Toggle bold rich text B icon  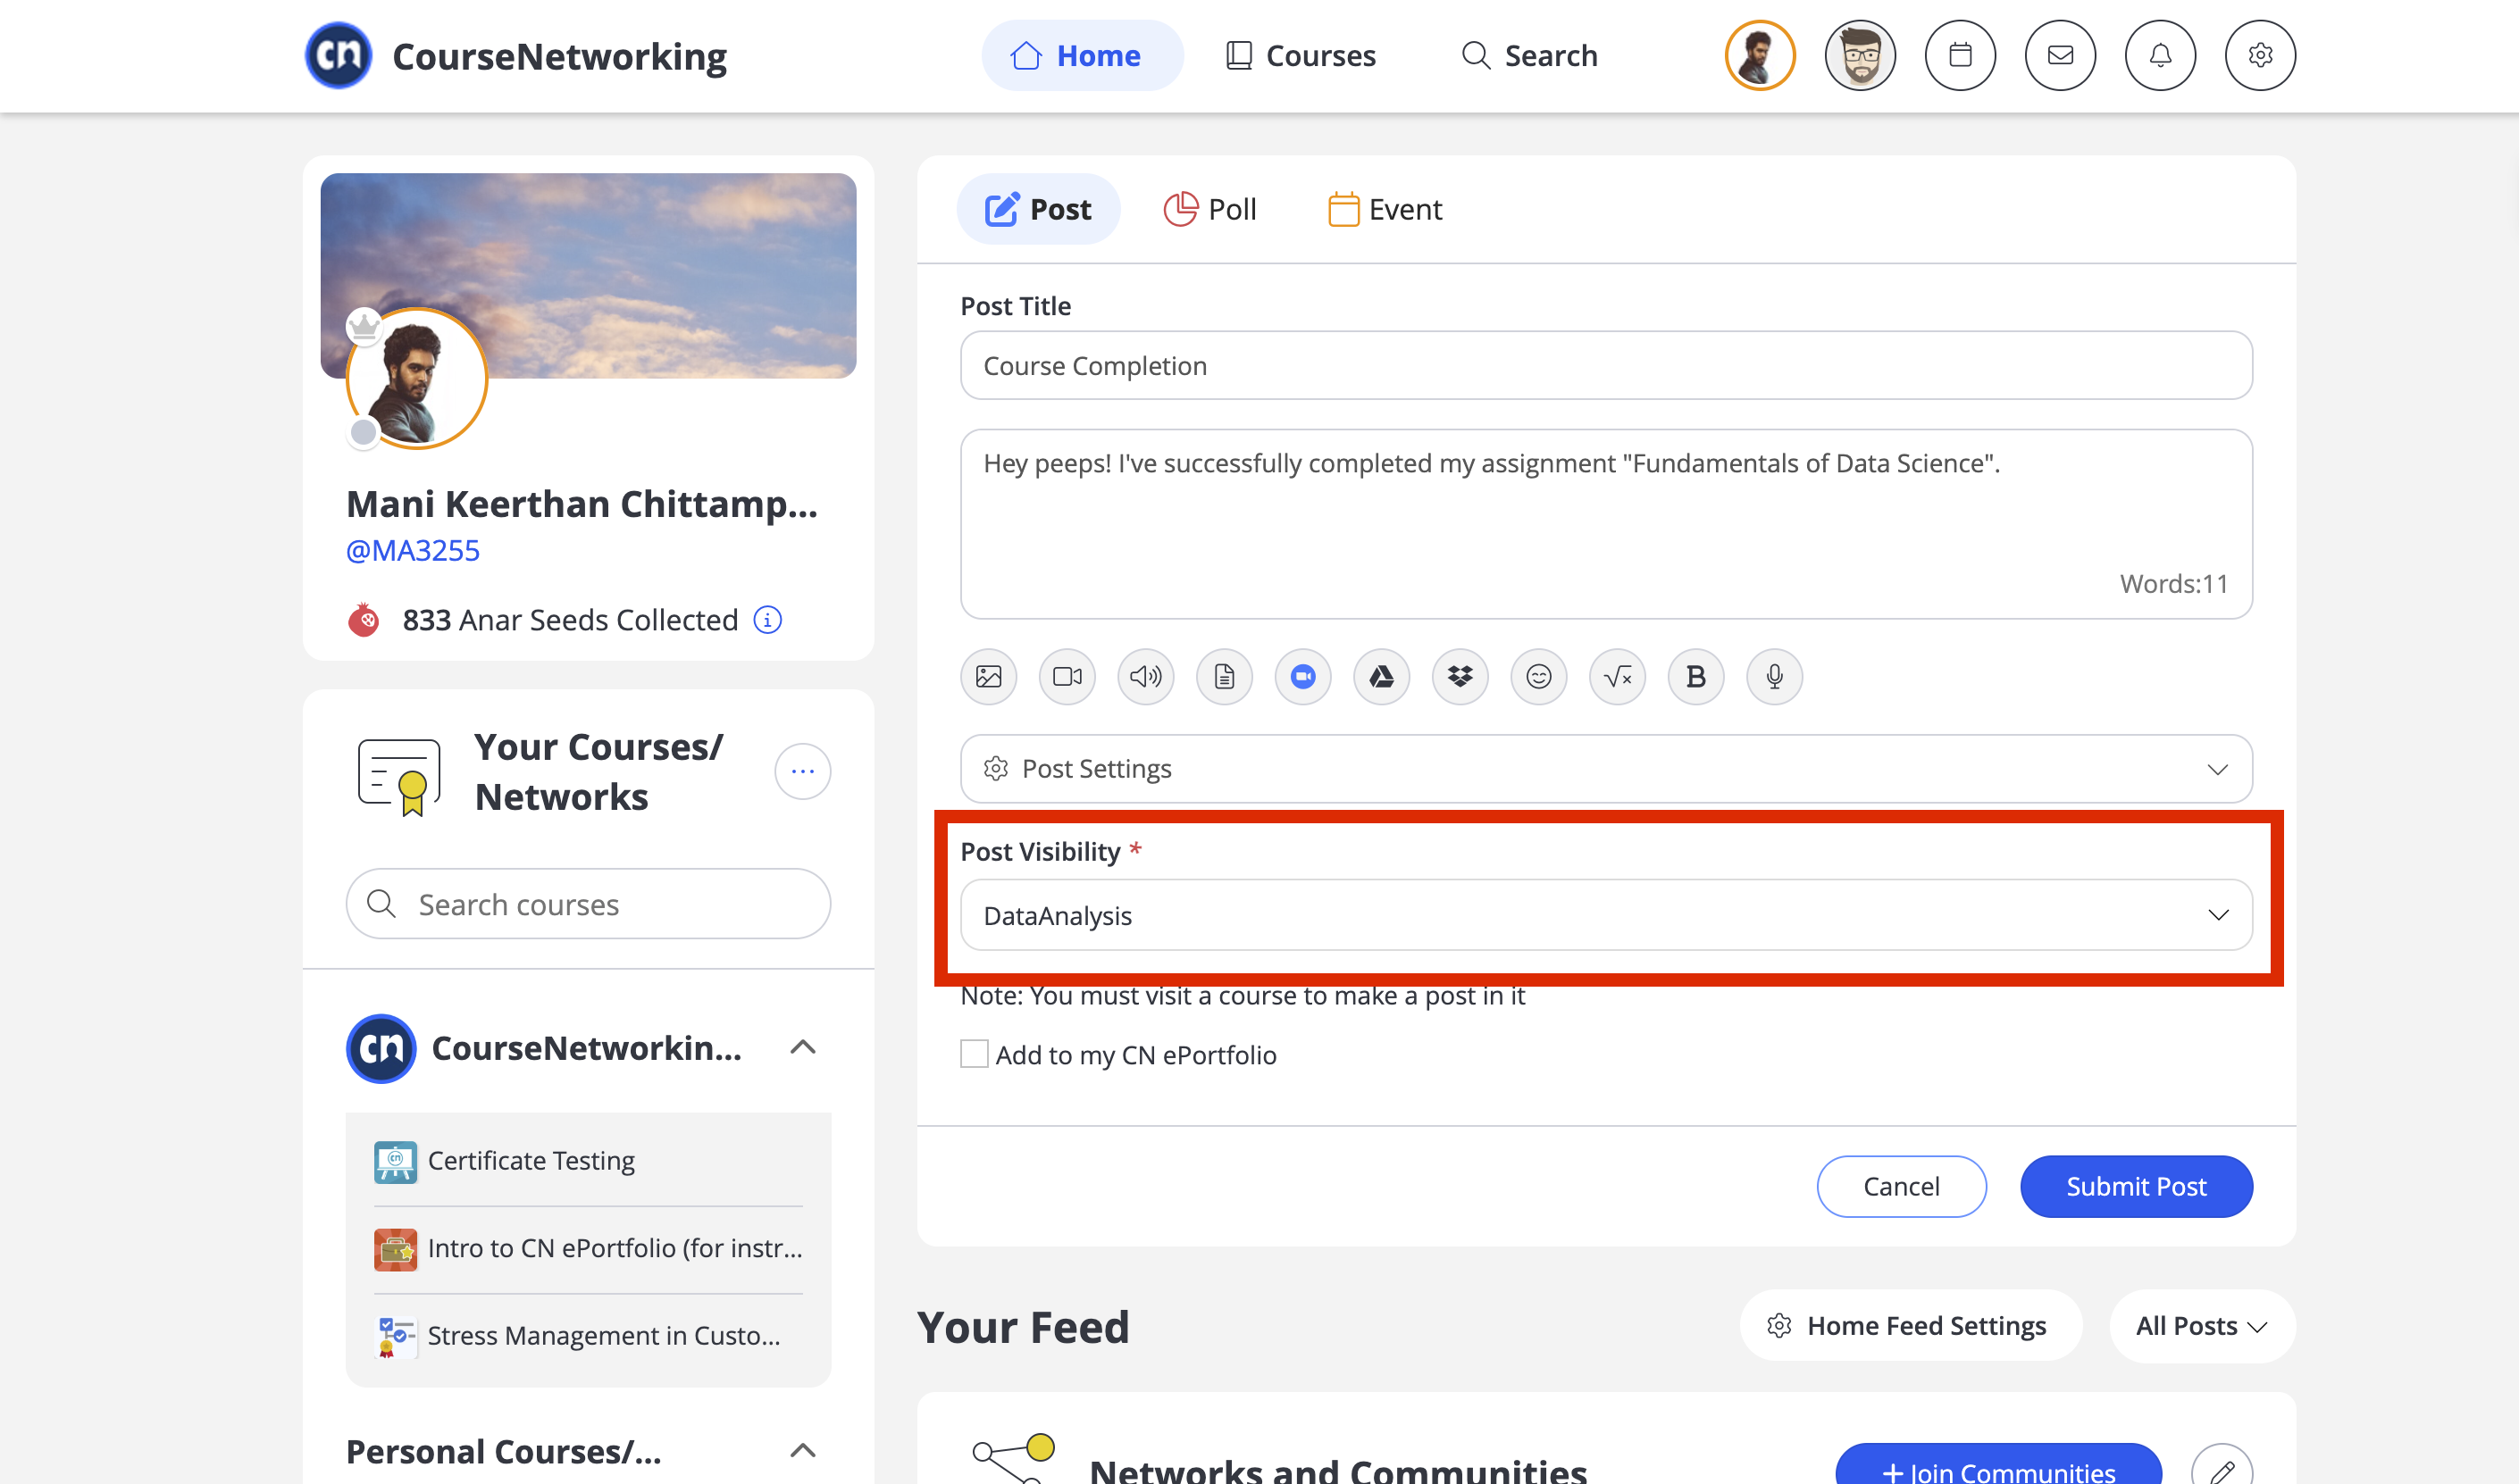pyautogui.click(x=1695, y=677)
